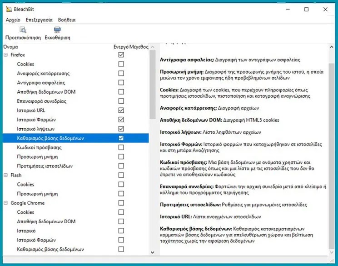The height and width of the screenshot is (266, 338).
Task: Click bold 'Προσωρινή μνήμη:' description text
Action: tap(182, 72)
